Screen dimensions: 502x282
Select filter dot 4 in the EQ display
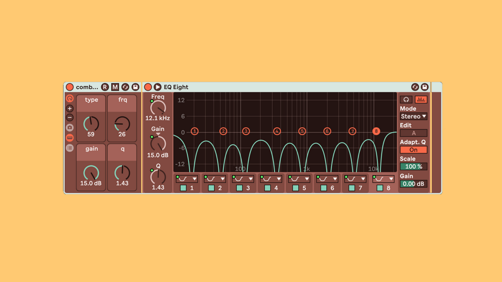pyautogui.click(x=277, y=131)
